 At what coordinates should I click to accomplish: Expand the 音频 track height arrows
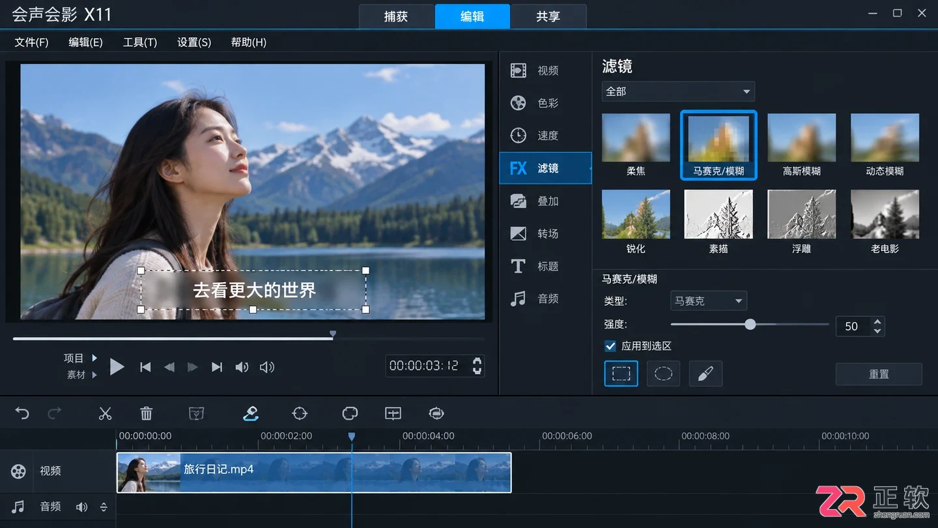(103, 506)
